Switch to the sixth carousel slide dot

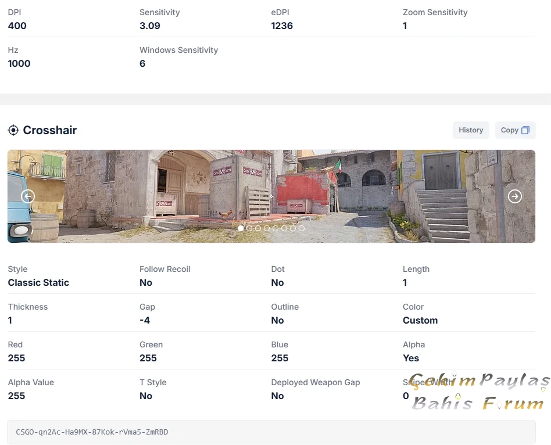pyautogui.click(x=284, y=228)
